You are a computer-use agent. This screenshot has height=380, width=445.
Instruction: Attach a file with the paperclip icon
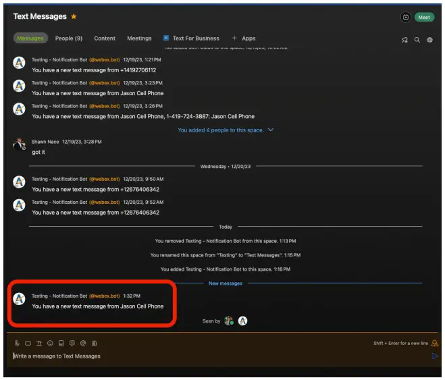[x=17, y=344]
